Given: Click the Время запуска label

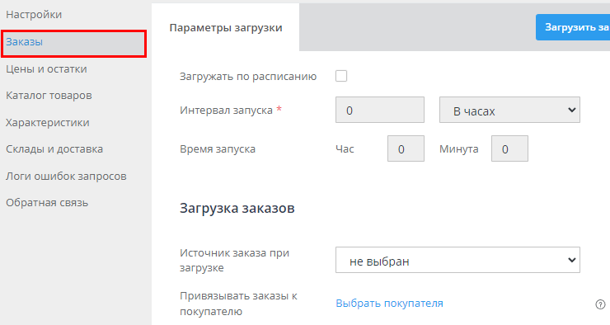Looking at the screenshot, I should (218, 149).
